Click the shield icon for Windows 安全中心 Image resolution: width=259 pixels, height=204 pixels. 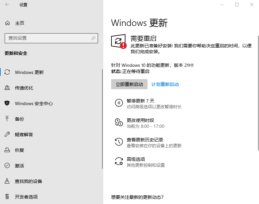tap(7, 103)
